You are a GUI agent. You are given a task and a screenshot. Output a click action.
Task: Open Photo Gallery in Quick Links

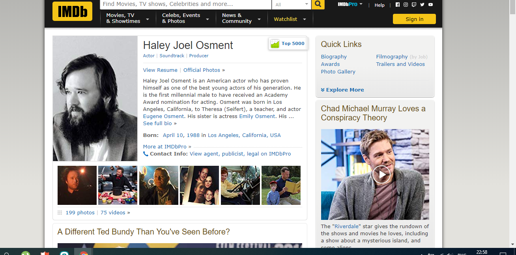[x=338, y=72]
